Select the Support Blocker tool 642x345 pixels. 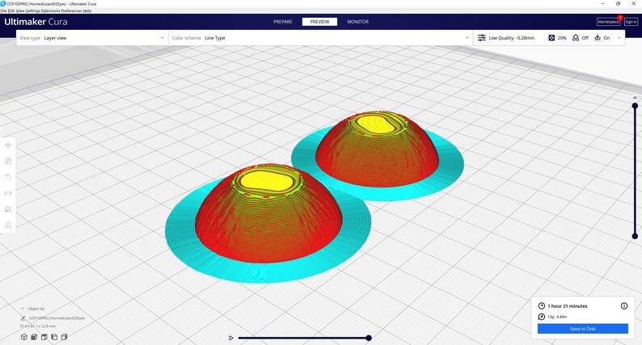pyautogui.click(x=8, y=225)
